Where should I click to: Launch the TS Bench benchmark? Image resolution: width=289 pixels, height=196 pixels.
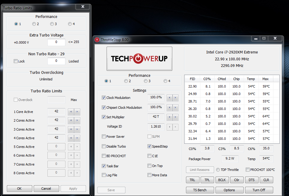[200, 190]
